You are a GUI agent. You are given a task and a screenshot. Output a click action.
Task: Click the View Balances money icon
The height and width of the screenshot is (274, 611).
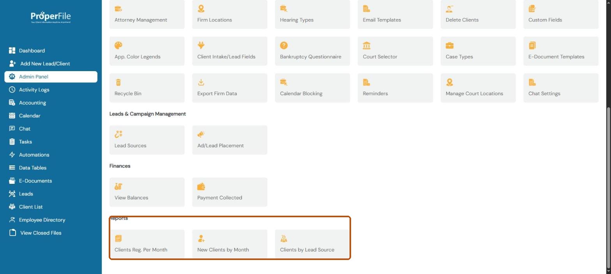[118, 187]
